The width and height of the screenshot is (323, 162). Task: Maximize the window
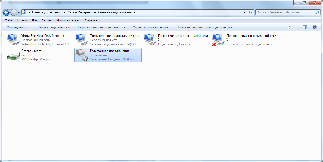pos(305,3)
